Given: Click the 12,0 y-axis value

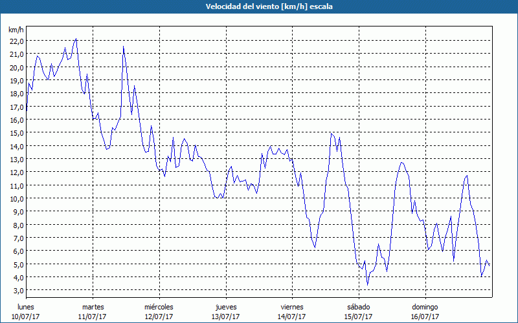Looking at the screenshot, I should (17, 172).
